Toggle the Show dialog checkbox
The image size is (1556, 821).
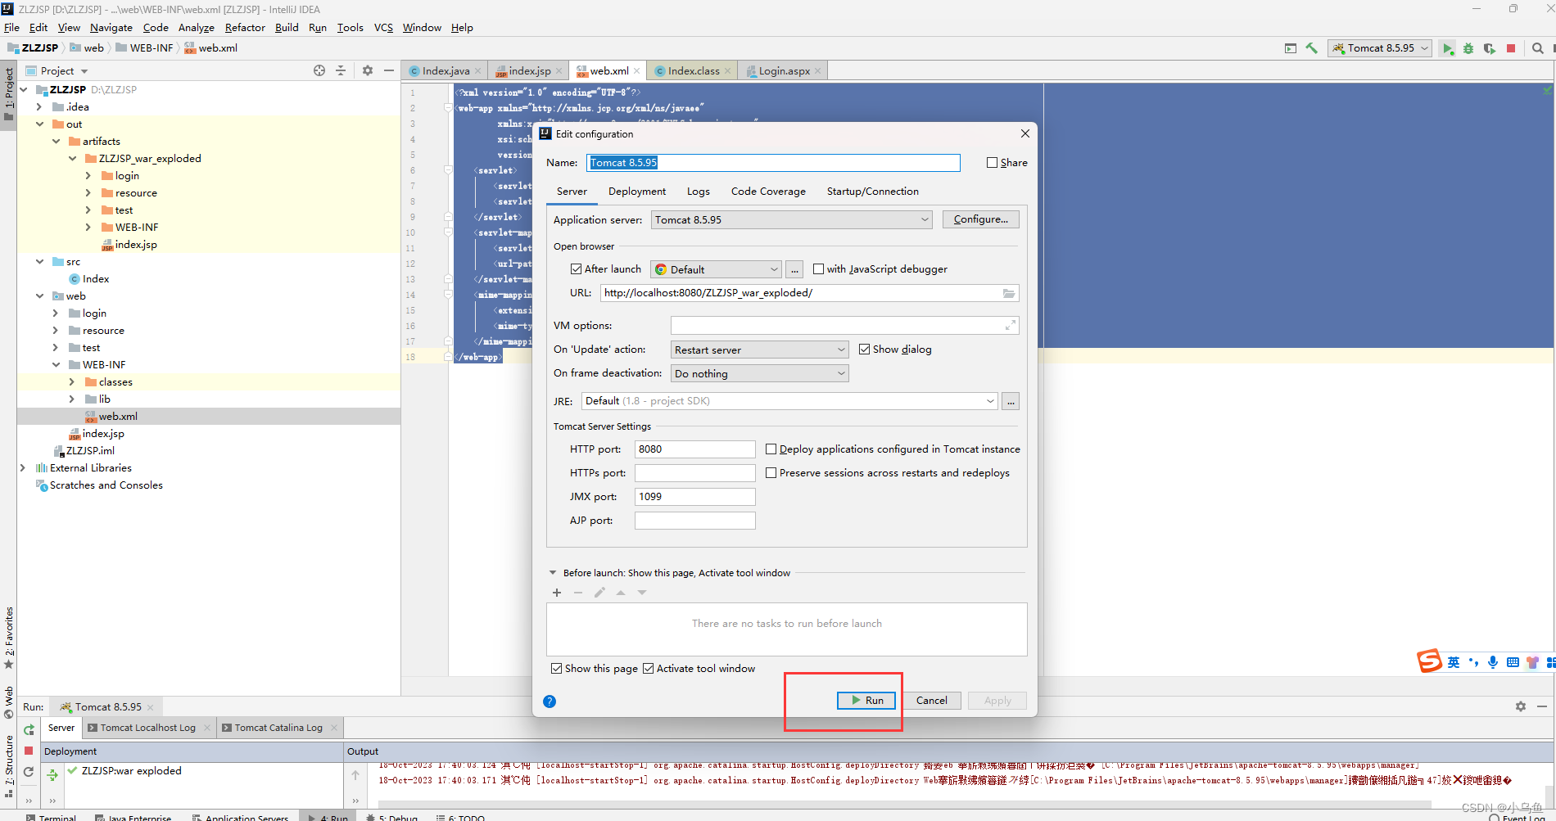[864, 350]
